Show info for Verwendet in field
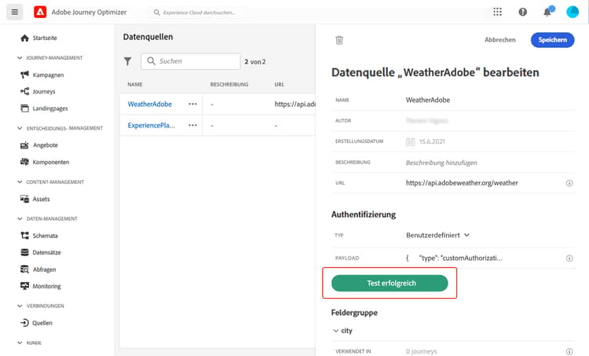 (569, 351)
